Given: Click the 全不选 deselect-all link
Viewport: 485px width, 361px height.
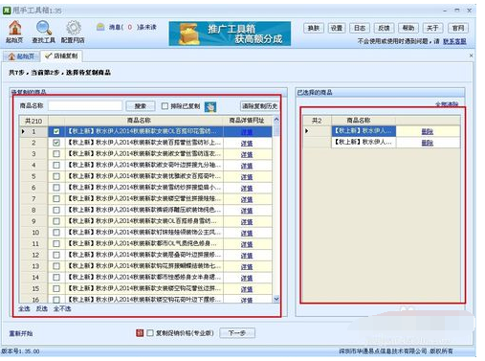Looking at the screenshot, I should coord(62,308).
